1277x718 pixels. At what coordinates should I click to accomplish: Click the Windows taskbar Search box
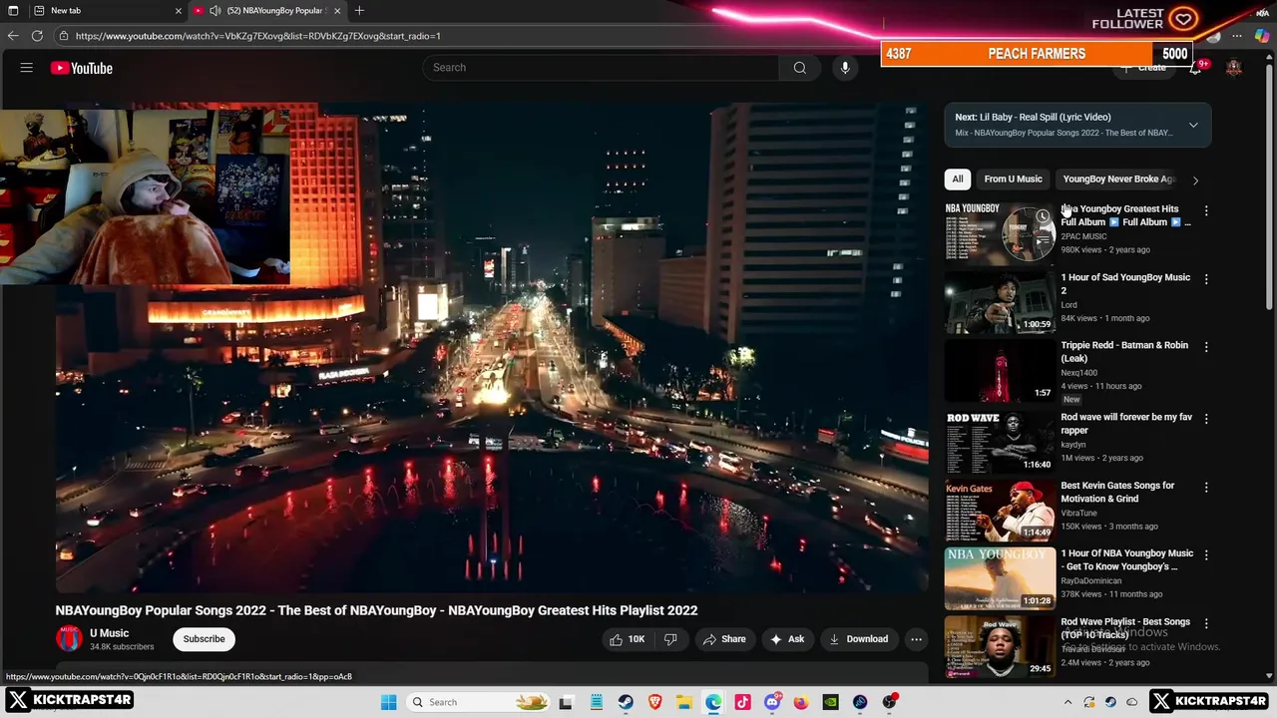480,702
